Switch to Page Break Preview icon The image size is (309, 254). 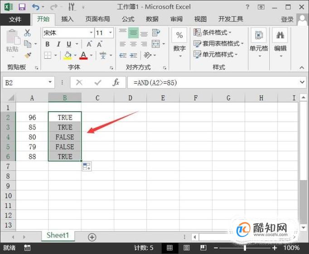point(203,248)
